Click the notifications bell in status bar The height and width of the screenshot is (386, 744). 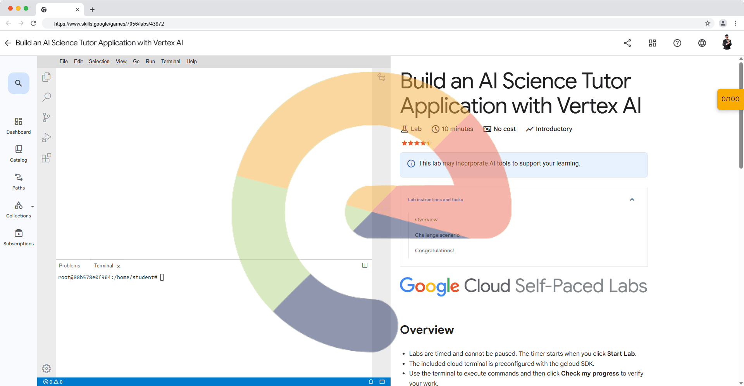pyautogui.click(x=371, y=382)
